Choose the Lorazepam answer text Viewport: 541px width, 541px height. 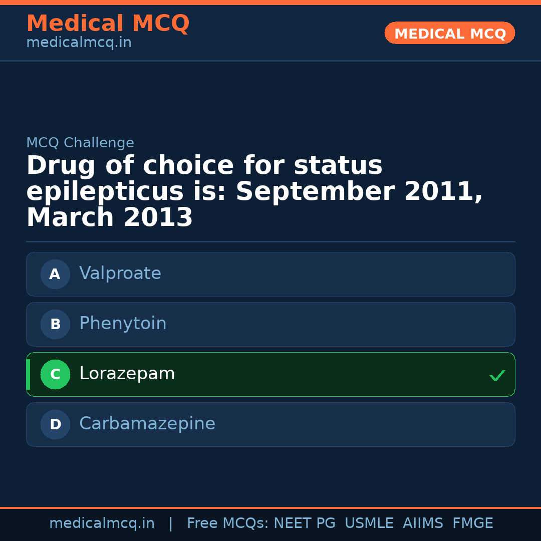[x=127, y=374]
